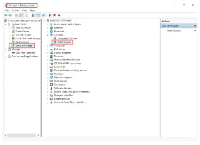
Task: Click the Disk Management icon
Action: [13, 53]
